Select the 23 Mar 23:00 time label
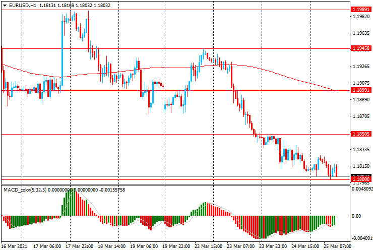 (x=272, y=247)
